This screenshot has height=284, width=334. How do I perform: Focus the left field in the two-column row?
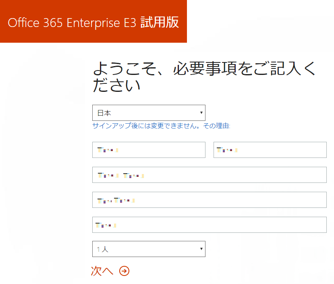[149, 150]
